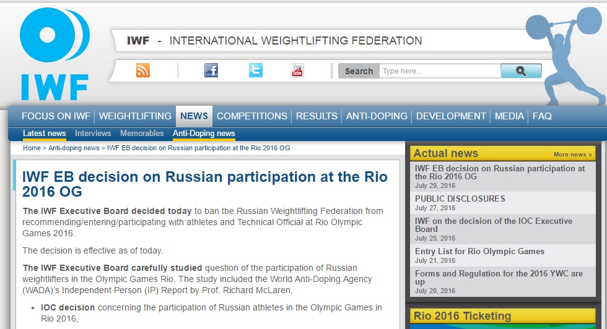
Task: Click the 'July 27, 2016' date text
Action: coord(435,208)
